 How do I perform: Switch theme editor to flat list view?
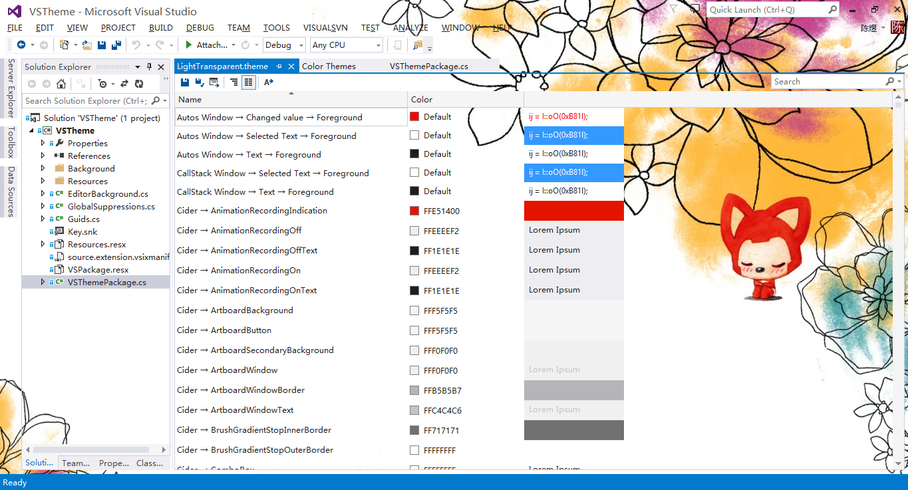point(248,82)
